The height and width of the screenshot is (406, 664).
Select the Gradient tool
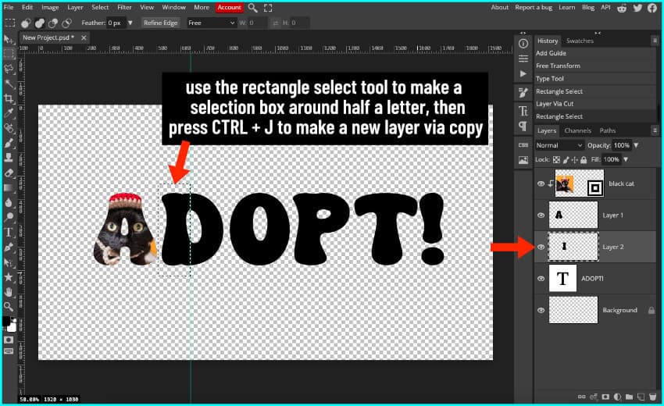click(9, 187)
